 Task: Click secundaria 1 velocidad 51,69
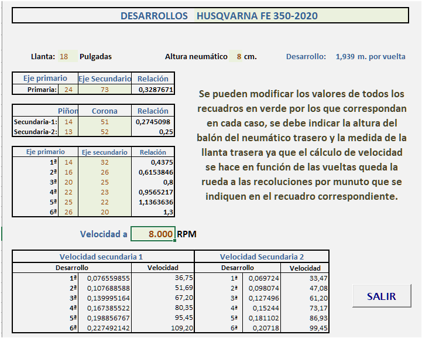tap(184, 288)
